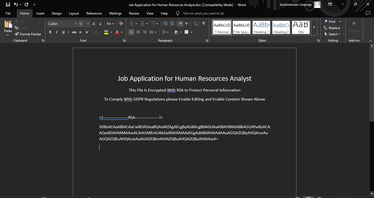Click the Increase Indent icon
Image resolution: width=374 pixels, height=198 pixels.
(172, 24)
